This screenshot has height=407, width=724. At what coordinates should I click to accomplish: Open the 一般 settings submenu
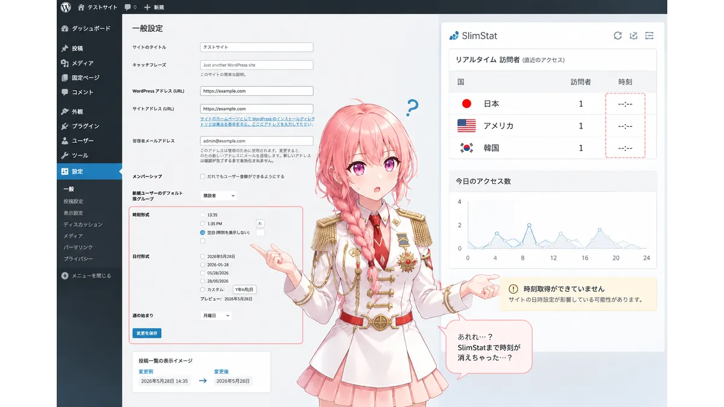tap(69, 189)
